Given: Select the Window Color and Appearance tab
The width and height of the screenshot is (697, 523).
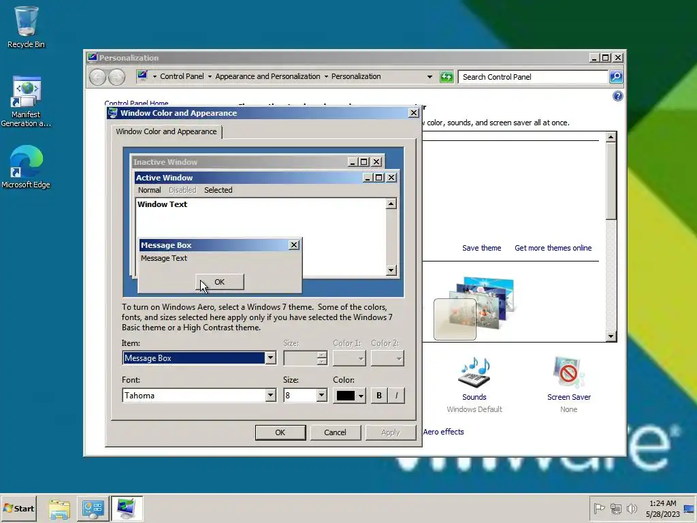Looking at the screenshot, I should click(x=166, y=131).
